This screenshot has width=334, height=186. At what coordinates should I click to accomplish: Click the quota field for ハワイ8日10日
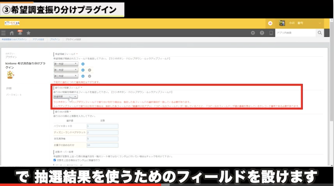point(102,126)
